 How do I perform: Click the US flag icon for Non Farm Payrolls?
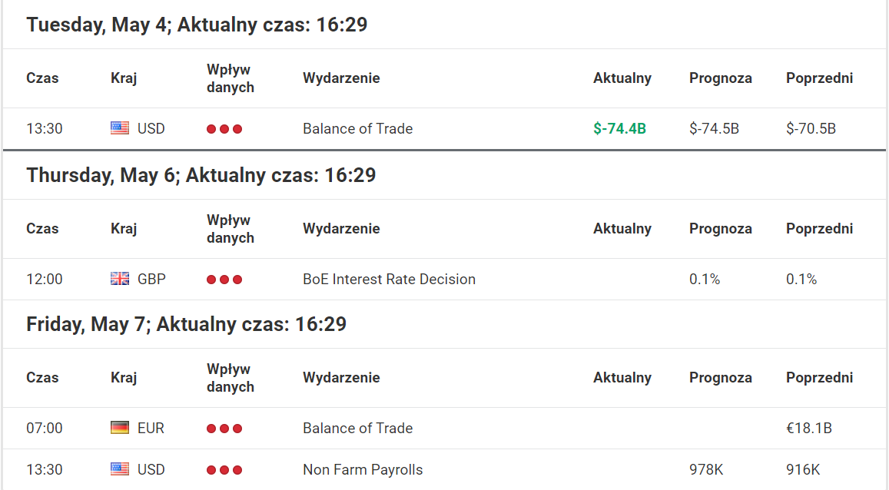pyautogui.click(x=120, y=469)
